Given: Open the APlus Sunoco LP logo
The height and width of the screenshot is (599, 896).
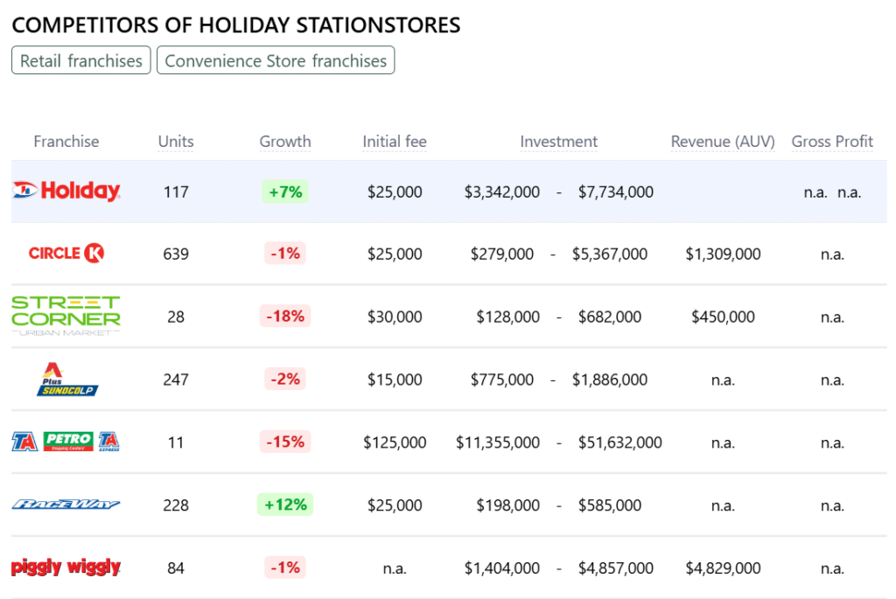Looking at the screenshot, I should (x=67, y=380).
